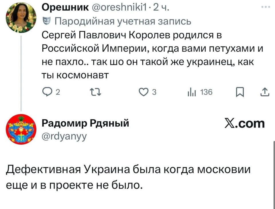The image size is (275, 209).
Task: Open the view count analytics icon
Action: 192,92
